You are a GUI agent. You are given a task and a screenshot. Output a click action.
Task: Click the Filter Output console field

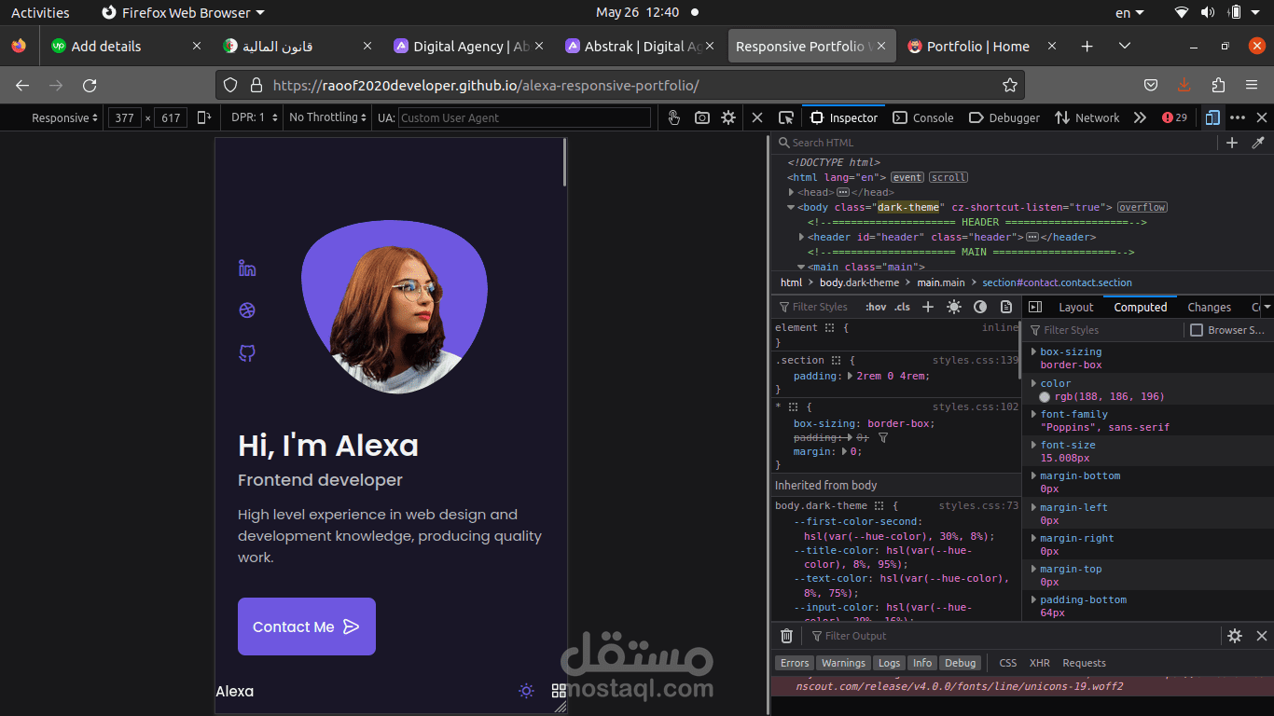point(1012,636)
